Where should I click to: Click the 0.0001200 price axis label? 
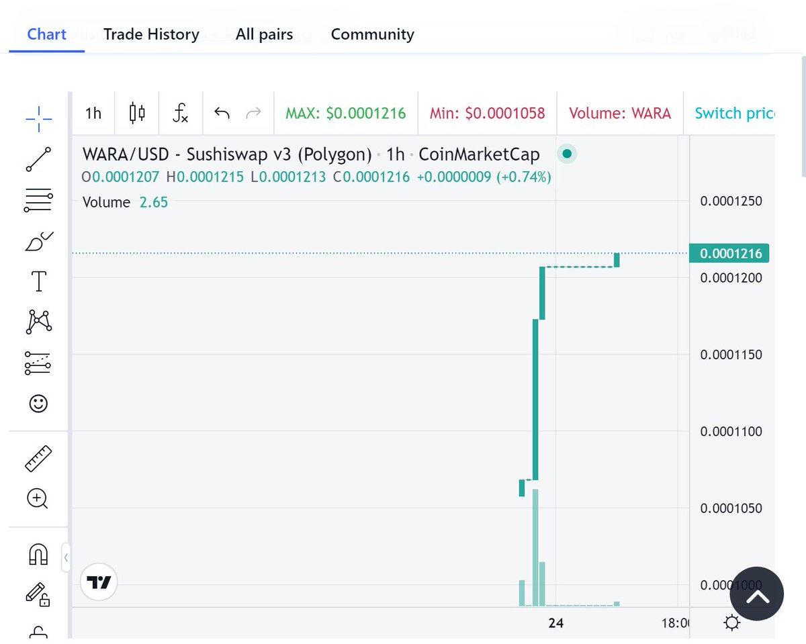pos(731,277)
